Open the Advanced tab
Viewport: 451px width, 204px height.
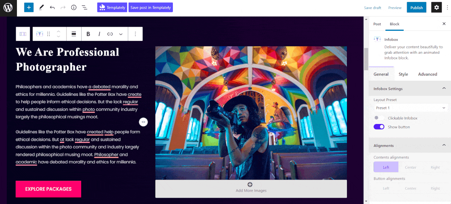(x=428, y=74)
